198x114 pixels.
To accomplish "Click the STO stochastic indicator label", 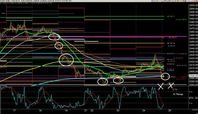I will [x=191, y=98].
